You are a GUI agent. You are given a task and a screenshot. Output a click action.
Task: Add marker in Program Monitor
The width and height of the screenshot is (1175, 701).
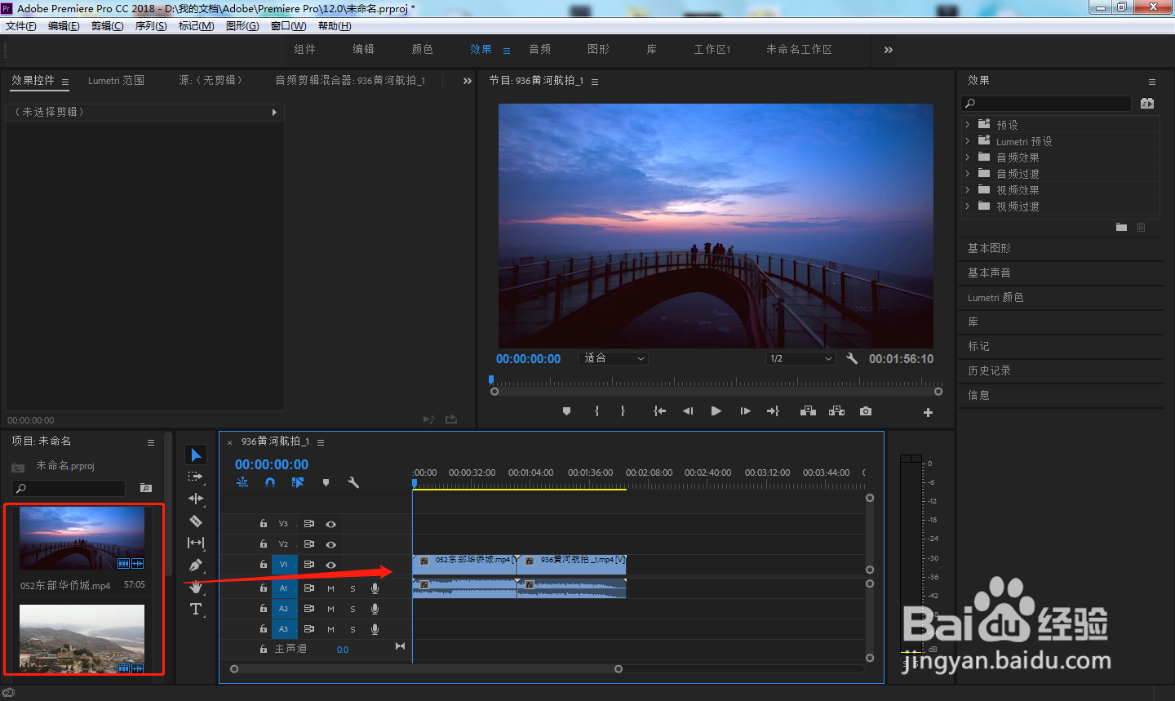coord(566,411)
